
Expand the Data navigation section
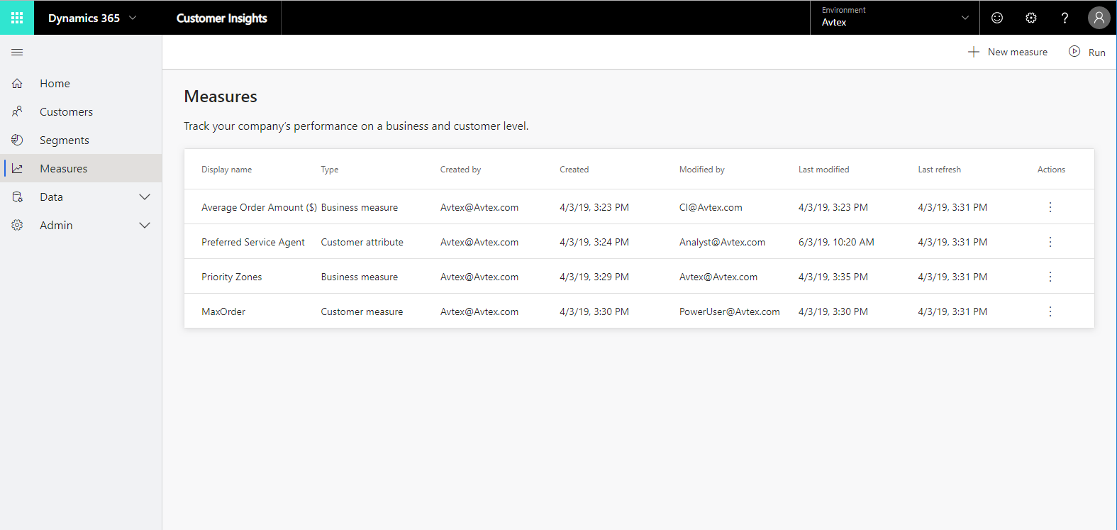(x=145, y=197)
